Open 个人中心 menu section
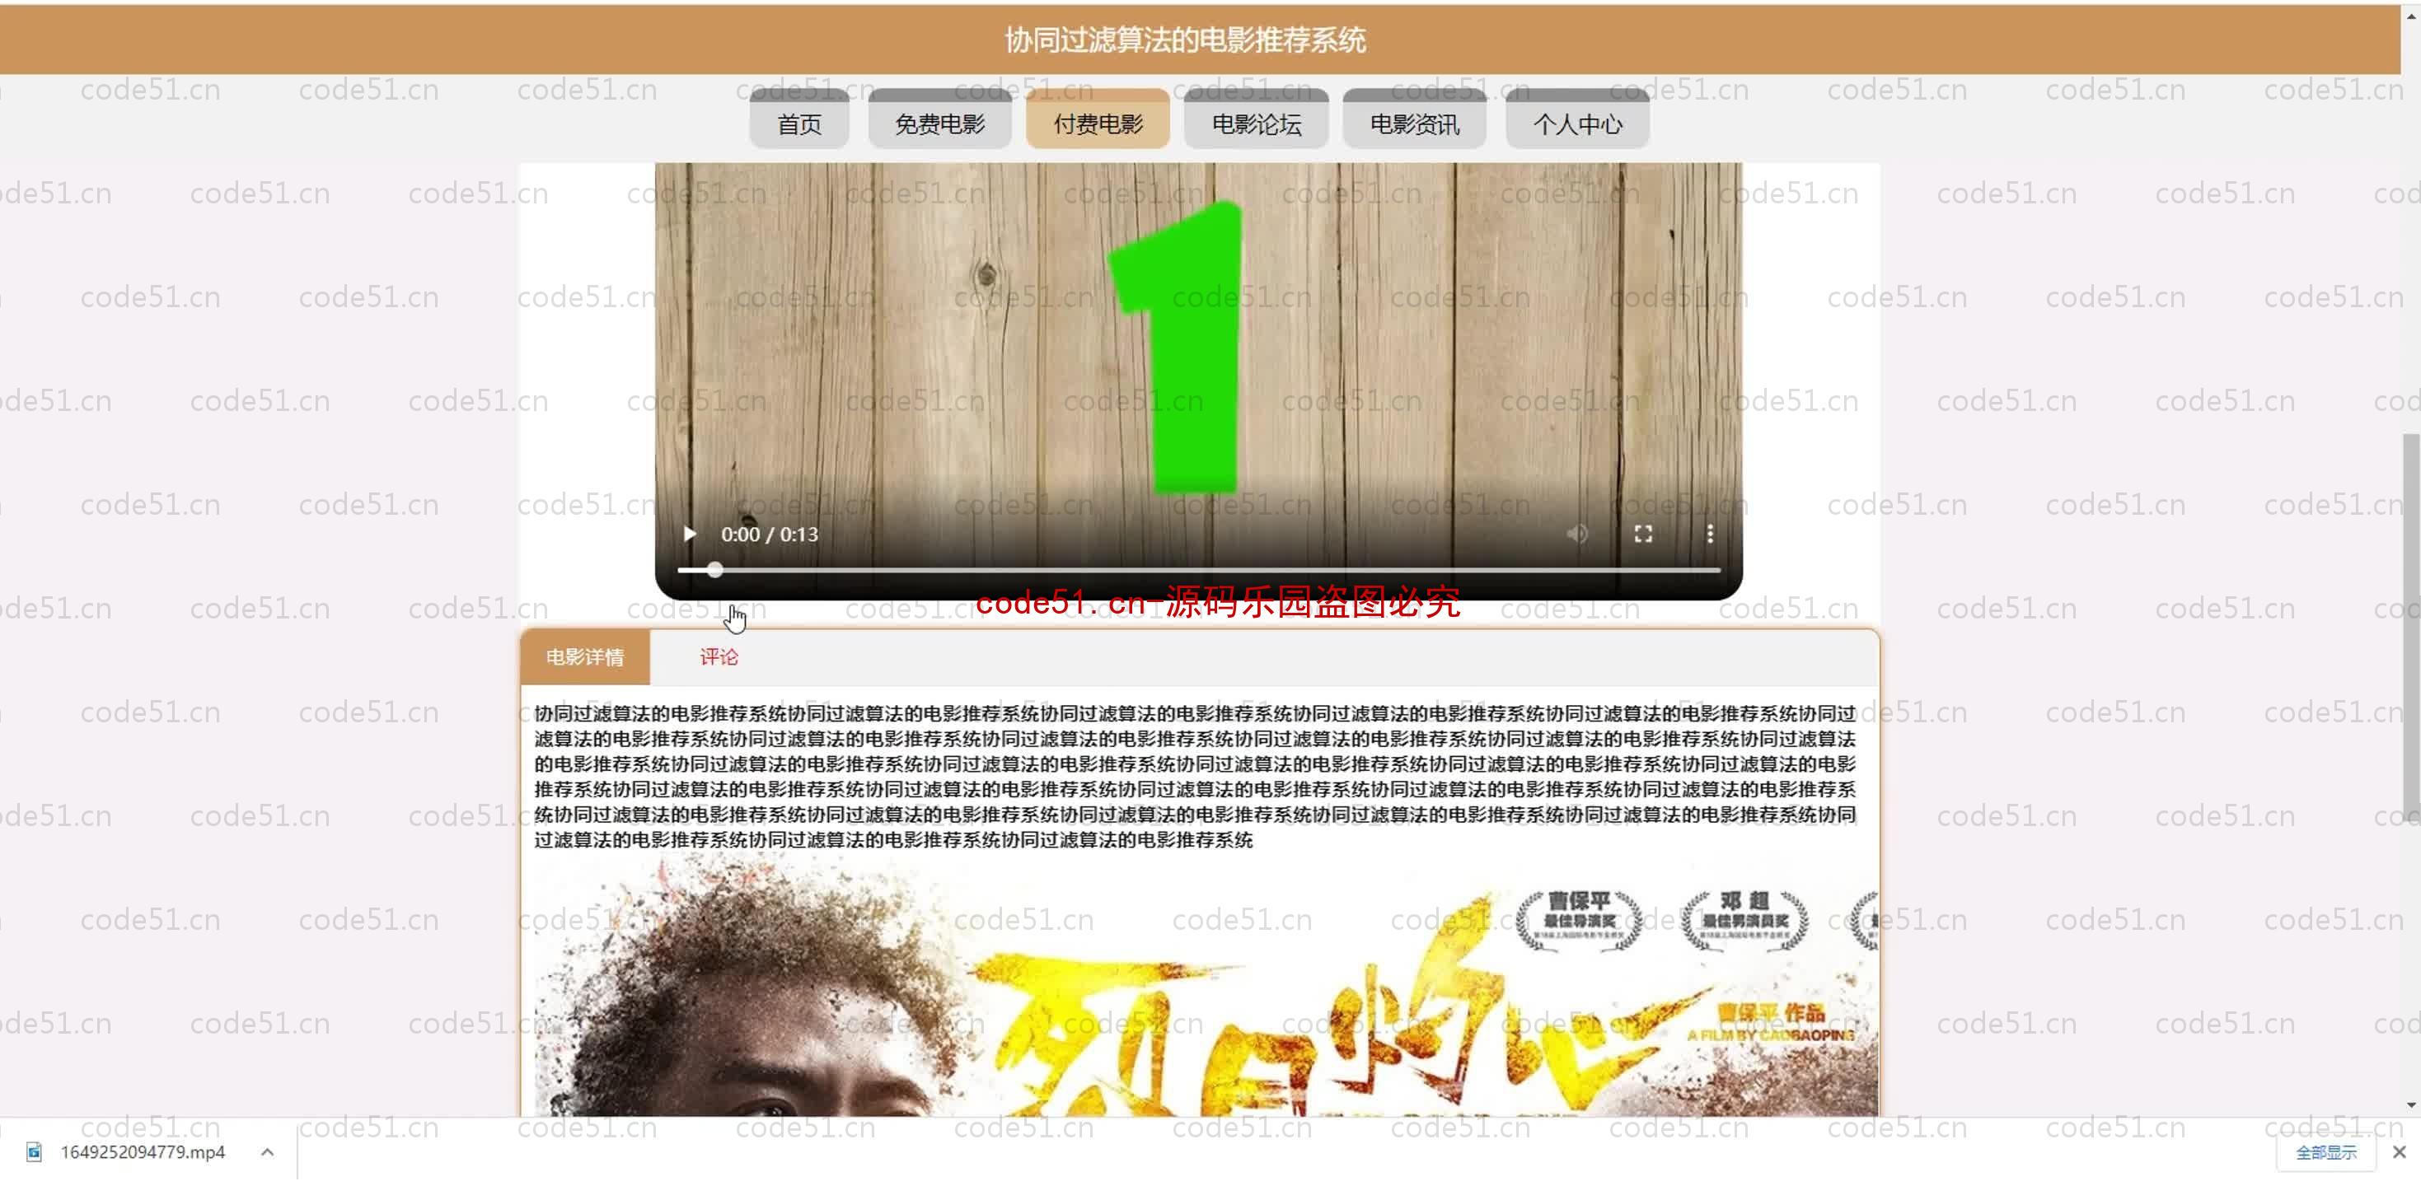2421x1186 pixels. (x=1575, y=124)
